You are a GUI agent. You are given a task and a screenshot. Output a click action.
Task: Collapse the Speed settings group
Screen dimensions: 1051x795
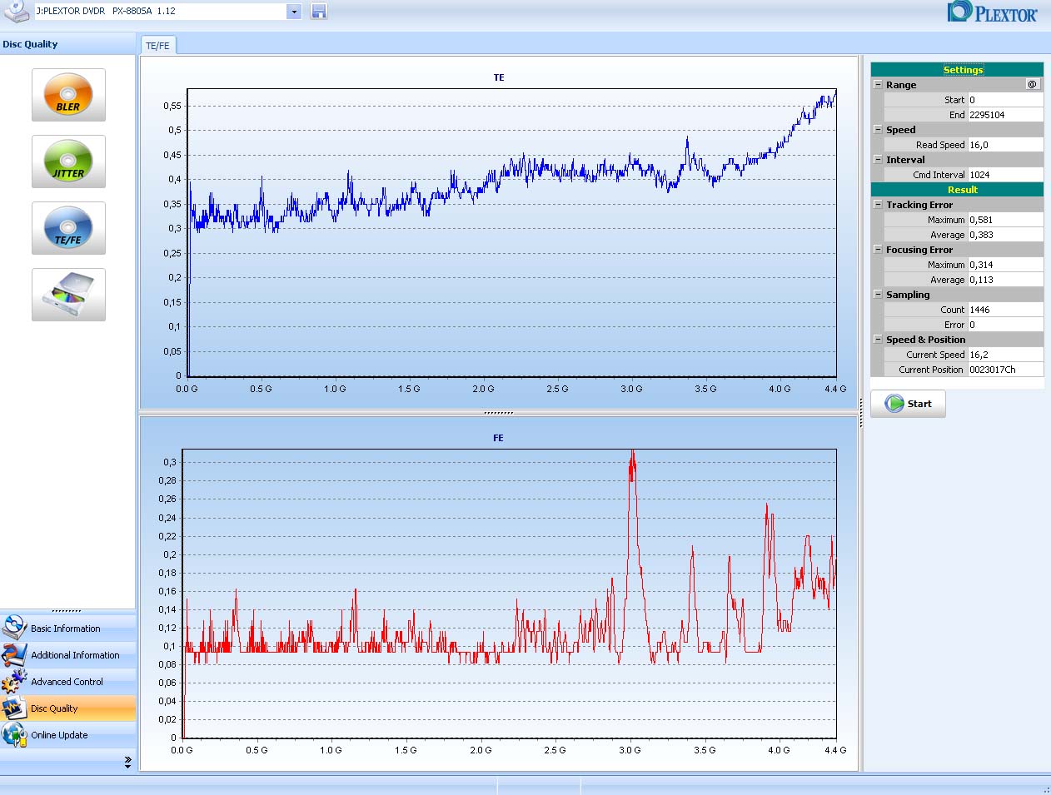coord(878,130)
